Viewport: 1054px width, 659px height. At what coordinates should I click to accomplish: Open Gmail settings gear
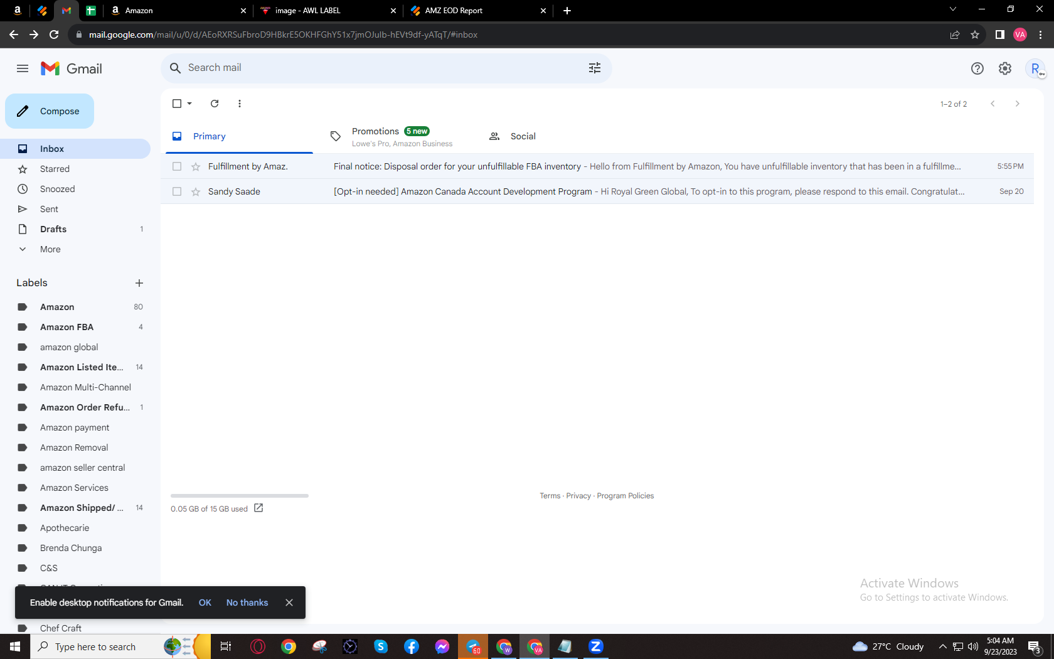(1005, 68)
